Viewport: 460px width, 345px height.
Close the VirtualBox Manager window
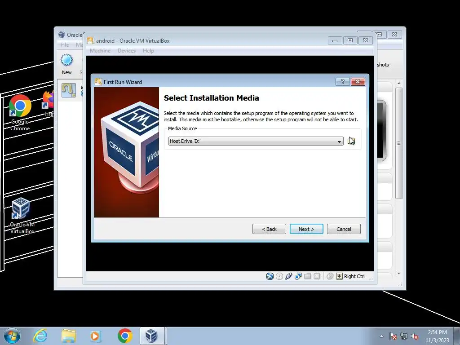coord(394,34)
